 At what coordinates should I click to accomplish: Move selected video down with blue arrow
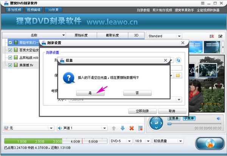pos(123,128)
